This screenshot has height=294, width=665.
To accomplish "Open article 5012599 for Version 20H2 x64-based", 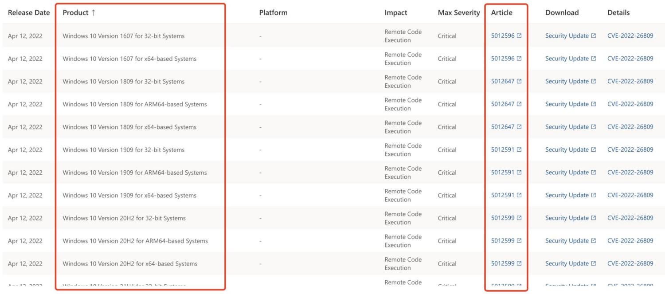I will 506,263.
